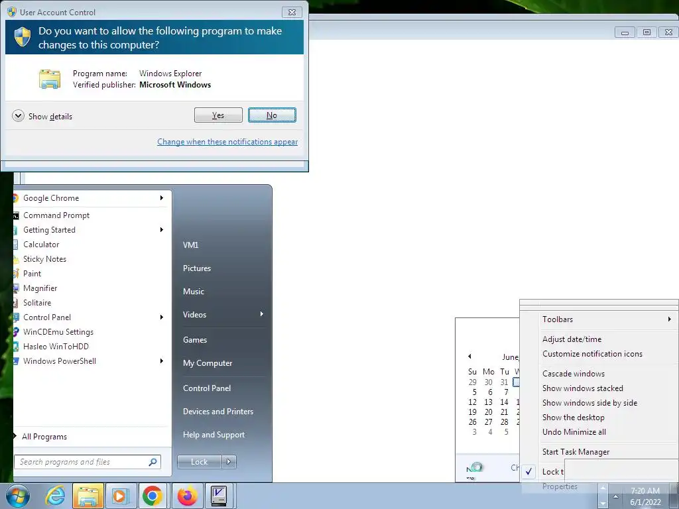Choose Show the desktop

tap(573, 418)
